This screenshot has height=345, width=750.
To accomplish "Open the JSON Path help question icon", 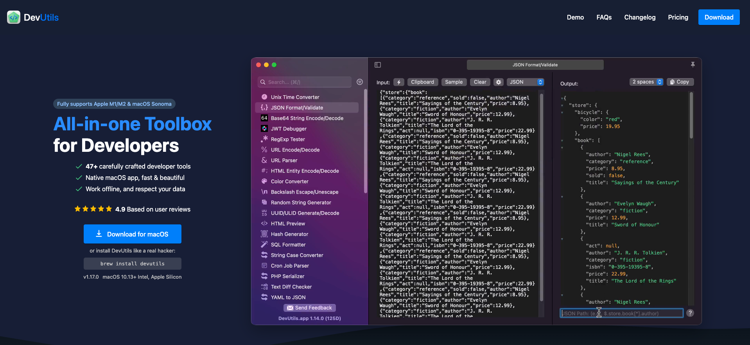I will tap(690, 313).
